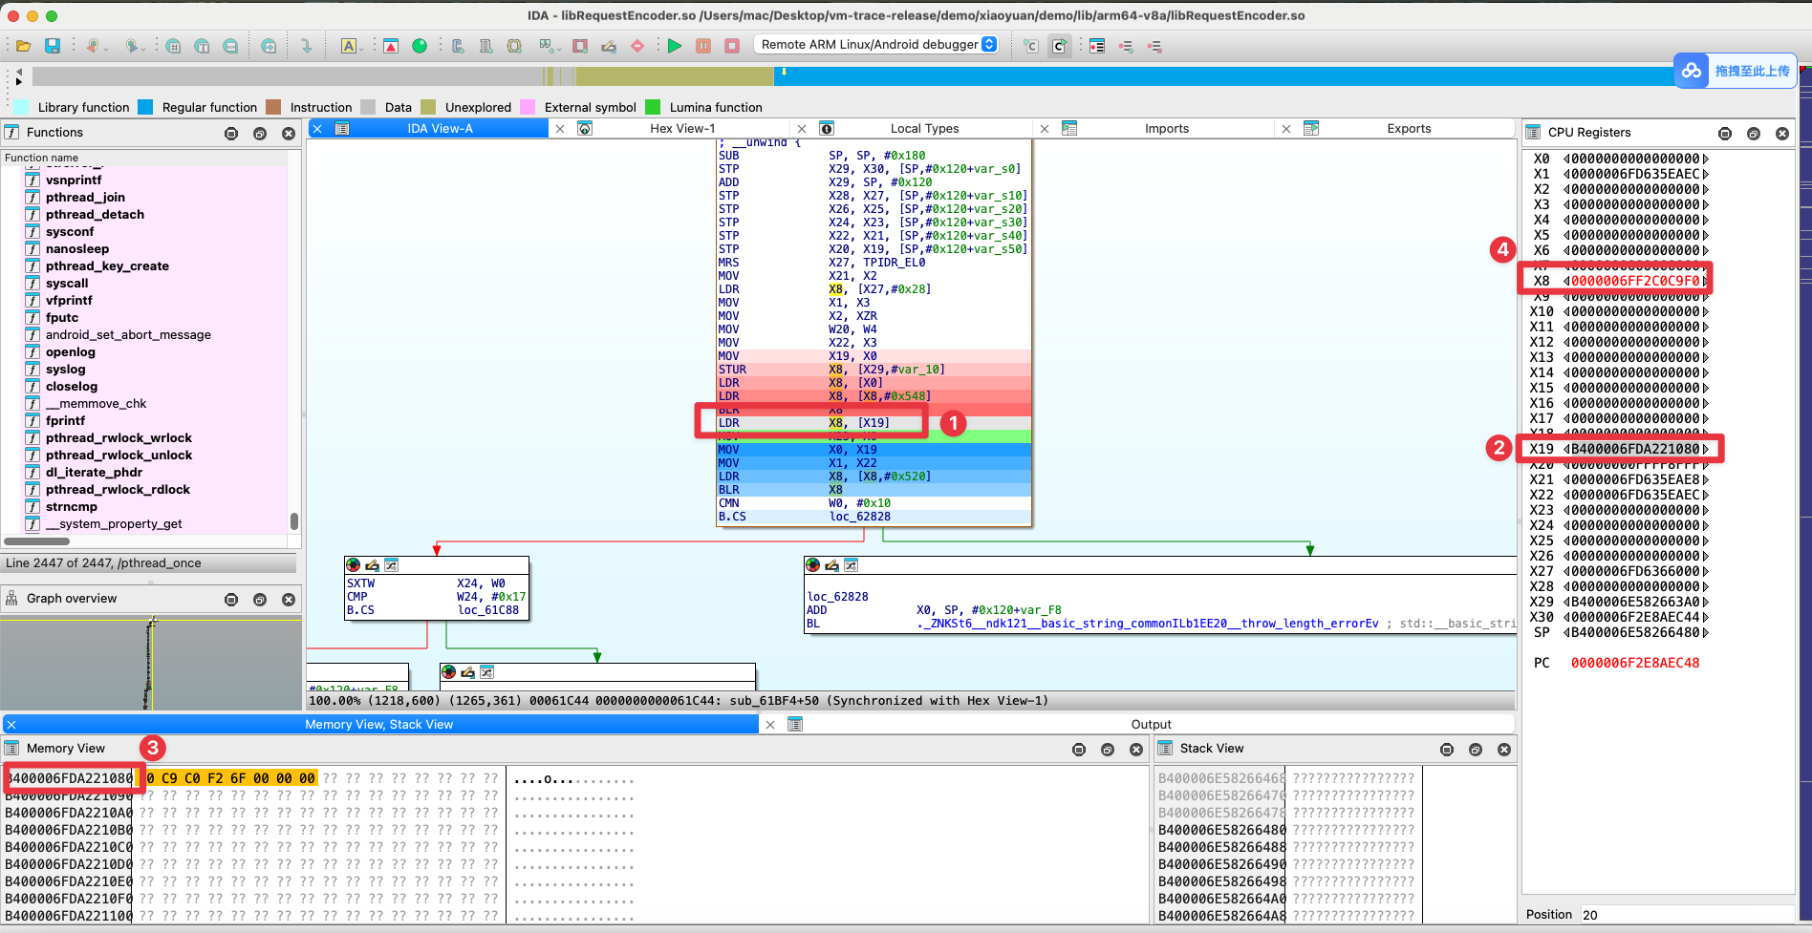The width and height of the screenshot is (1812, 933).
Task: Float the Memory View panel
Action: tap(1107, 750)
